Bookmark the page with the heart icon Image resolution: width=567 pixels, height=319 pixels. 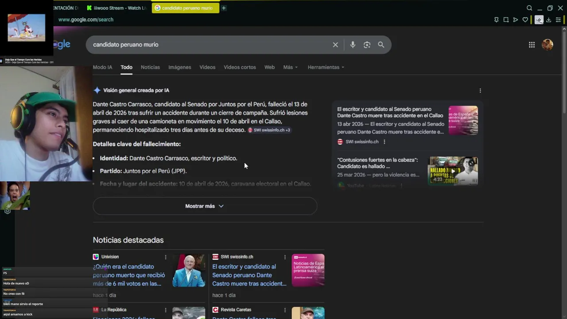(x=525, y=19)
